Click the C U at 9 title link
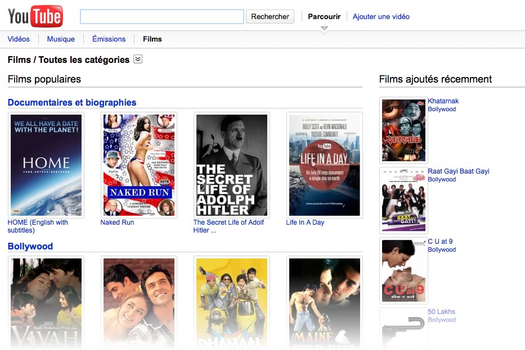525x350 pixels. (x=440, y=242)
